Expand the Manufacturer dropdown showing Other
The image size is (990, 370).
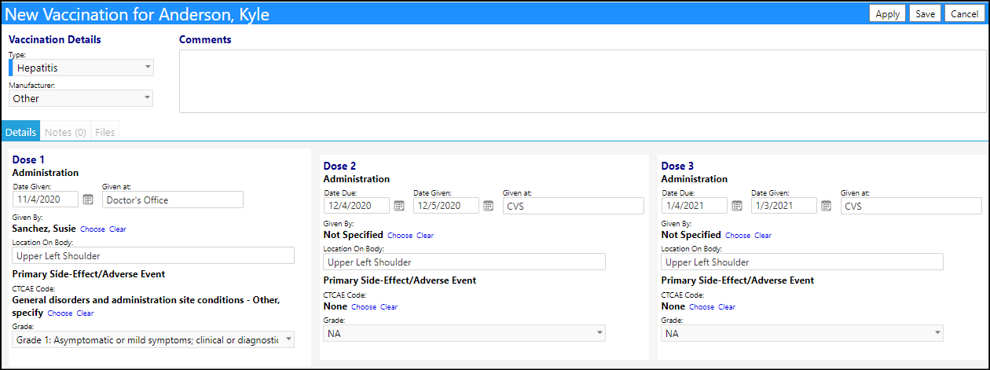82,98
